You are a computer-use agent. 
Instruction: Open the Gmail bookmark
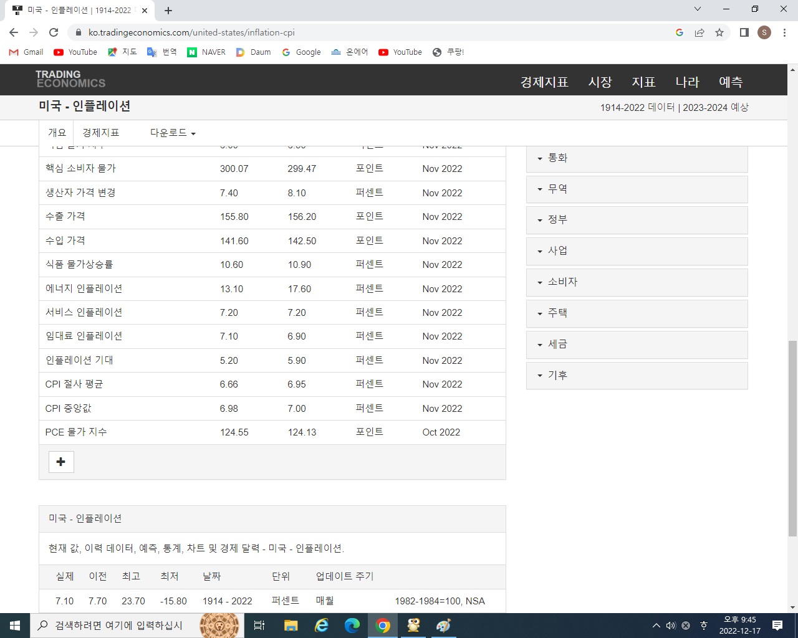pos(26,52)
